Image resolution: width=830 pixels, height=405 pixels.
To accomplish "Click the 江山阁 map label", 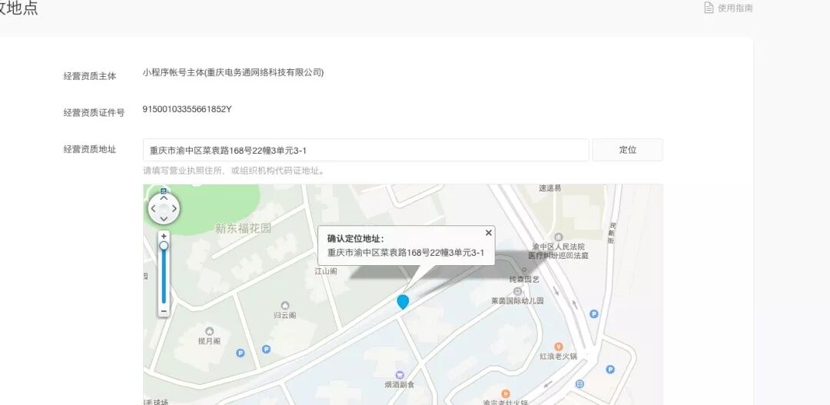I will [326, 271].
